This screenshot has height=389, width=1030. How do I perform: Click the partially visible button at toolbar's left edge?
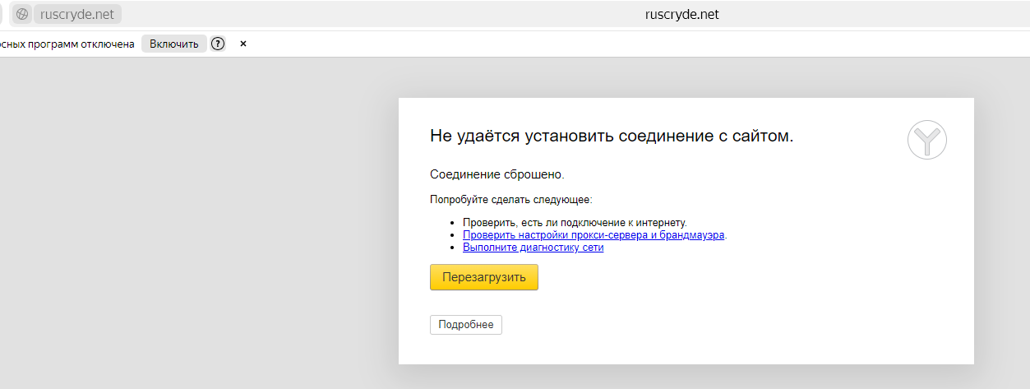click(2, 14)
